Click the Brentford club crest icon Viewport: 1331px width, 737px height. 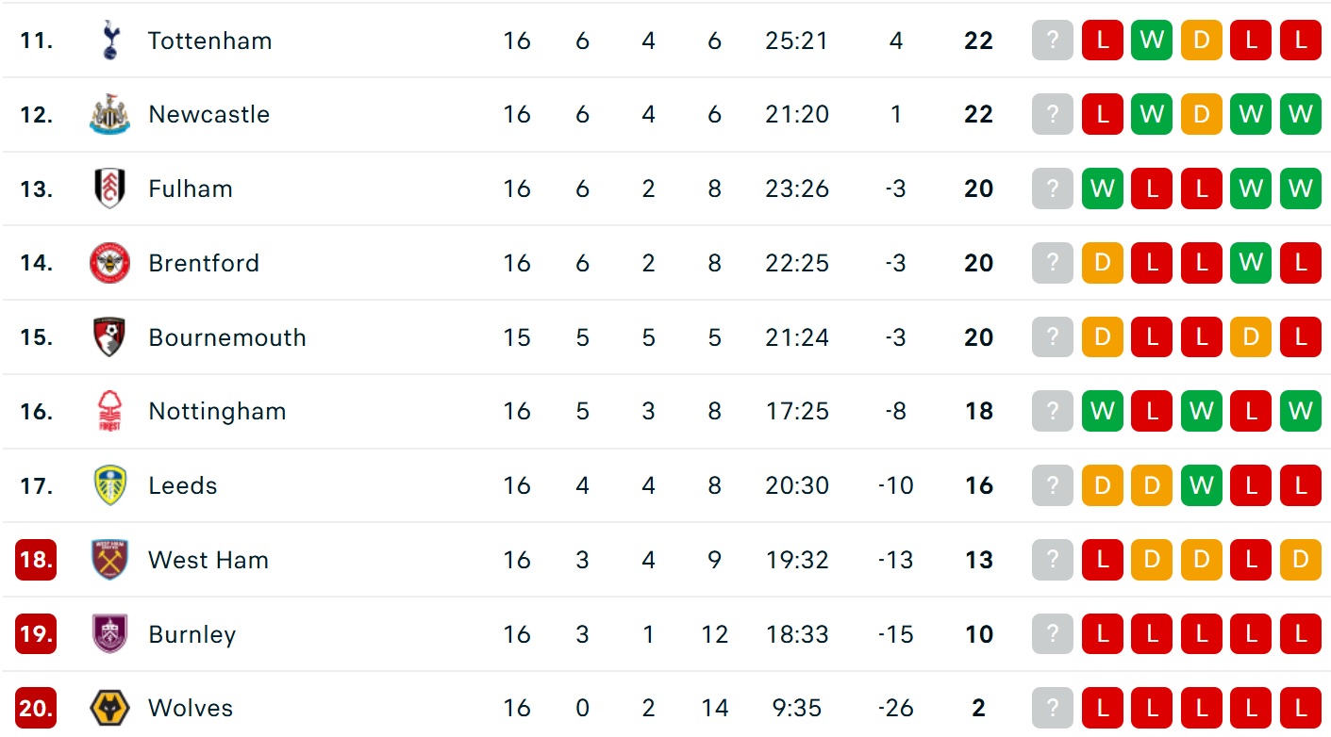(110, 263)
